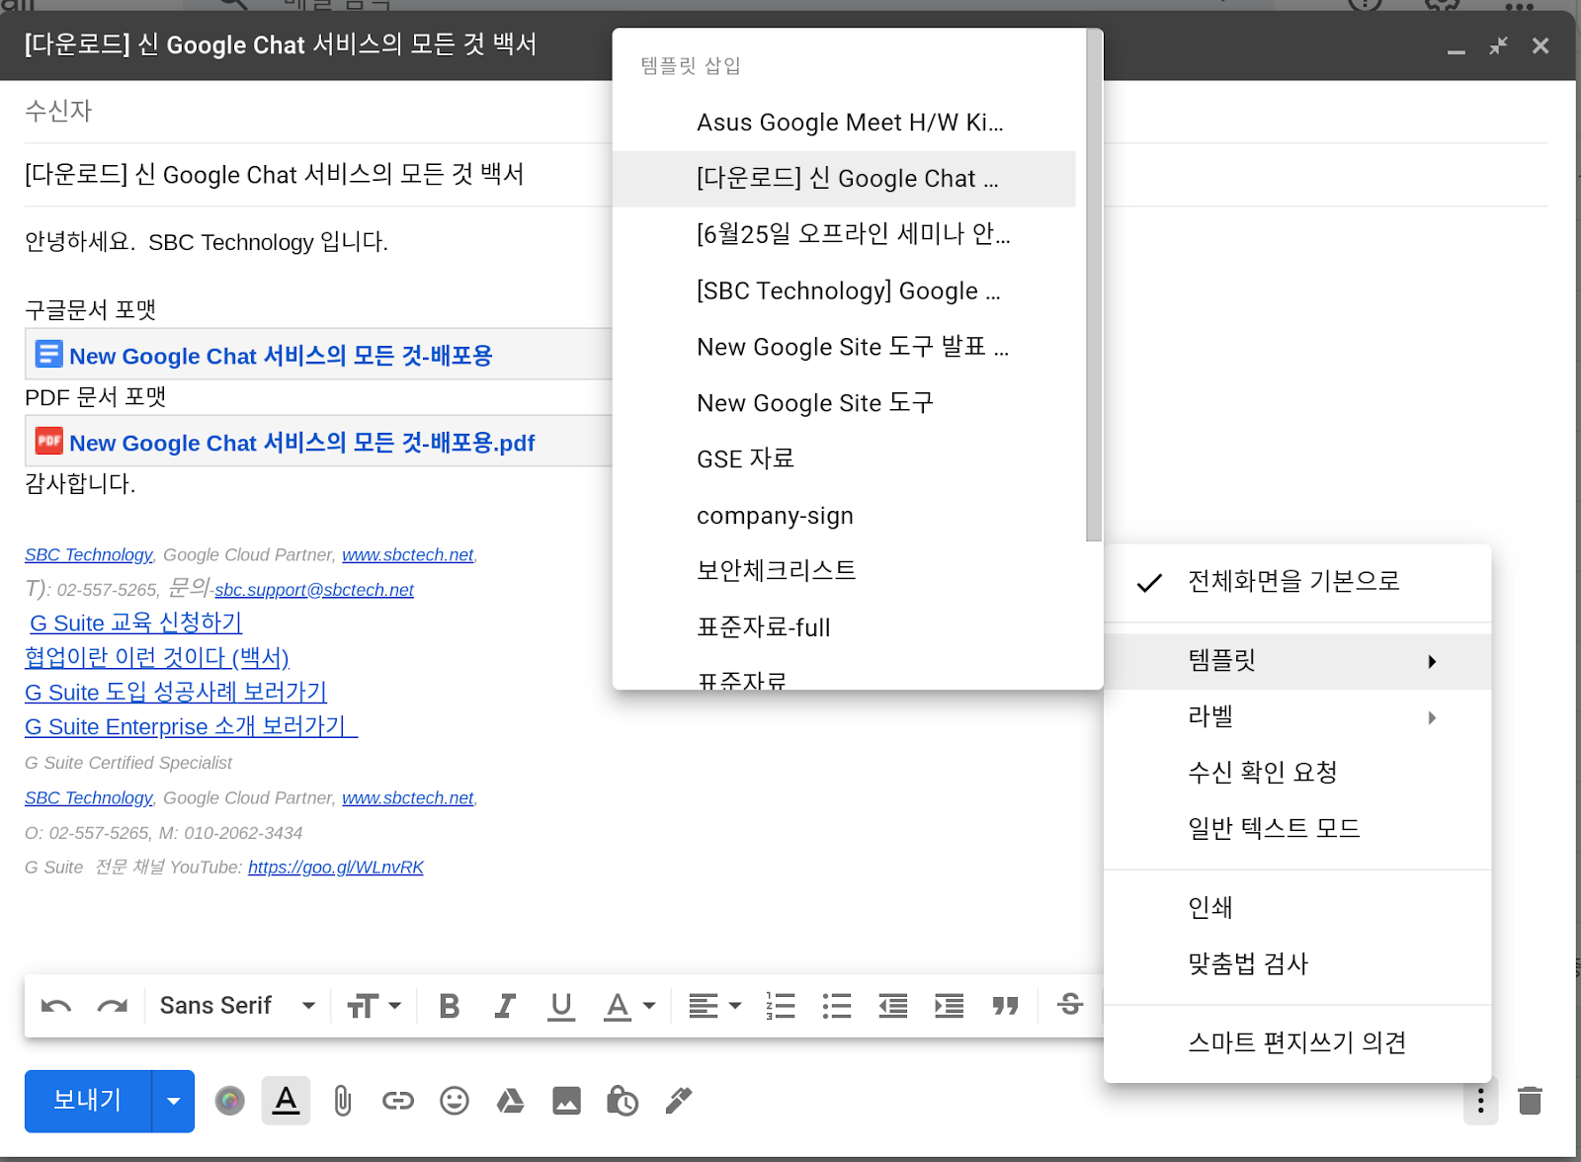Image resolution: width=1581 pixels, height=1162 pixels.
Task: Open the emoji picker
Action: click(x=455, y=1100)
